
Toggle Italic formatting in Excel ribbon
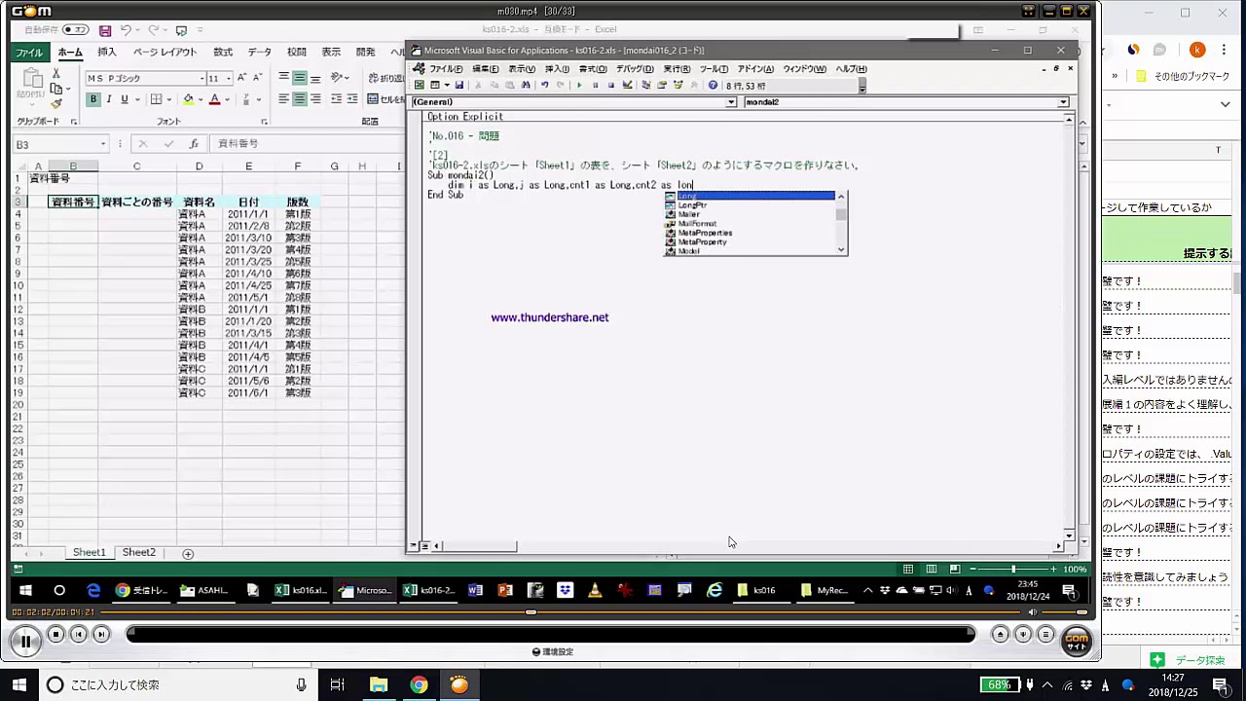tap(109, 99)
